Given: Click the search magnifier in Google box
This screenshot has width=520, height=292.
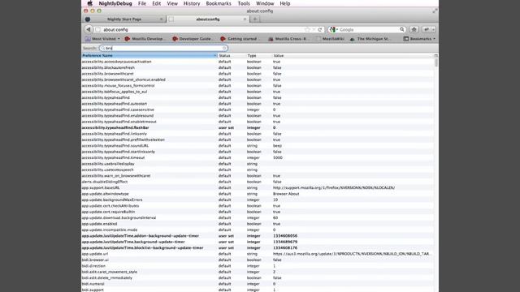Looking at the screenshot, I should 402,29.
